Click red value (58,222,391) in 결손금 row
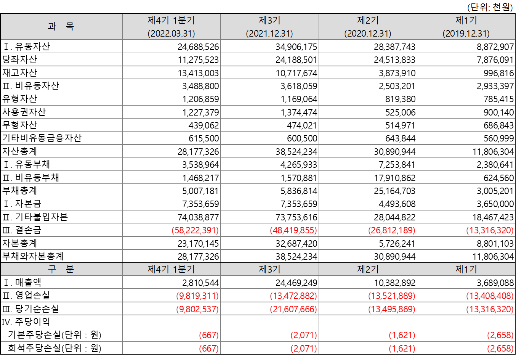516x355 pixels. (195, 230)
